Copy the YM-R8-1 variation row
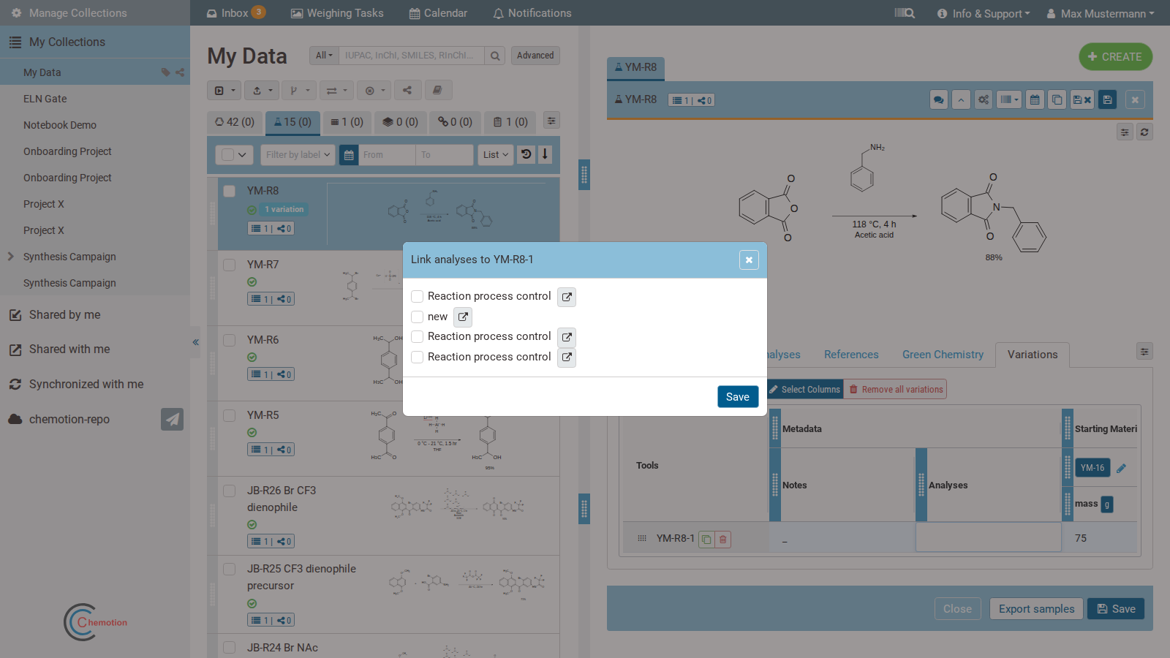This screenshot has height=658, width=1170. (706, 540)
